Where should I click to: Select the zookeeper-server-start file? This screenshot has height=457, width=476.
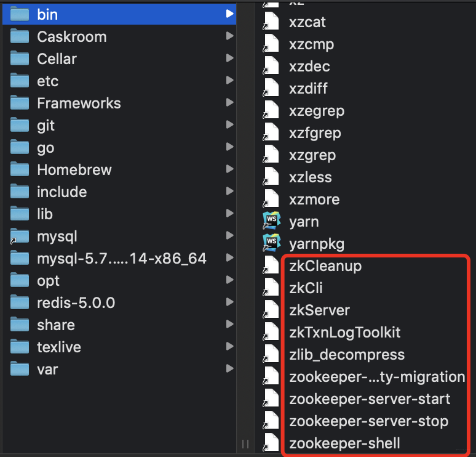pyautogui.click(x=369, y=399)
